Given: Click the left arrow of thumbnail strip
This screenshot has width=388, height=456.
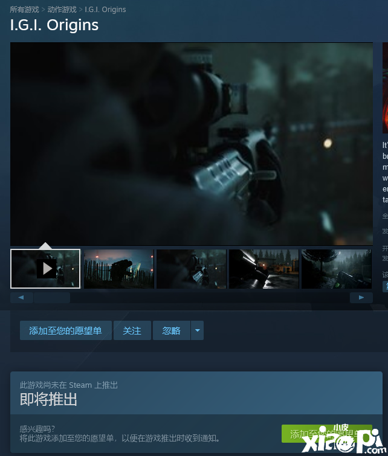Looking at the screenshot, I should point(21,298).
